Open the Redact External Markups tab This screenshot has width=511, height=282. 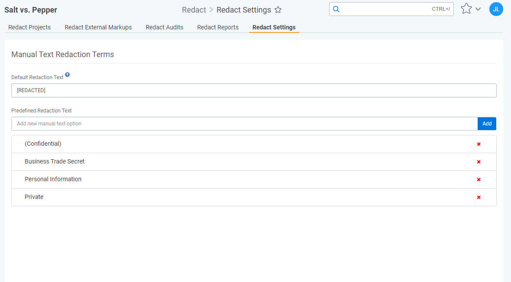click(98, 27)
